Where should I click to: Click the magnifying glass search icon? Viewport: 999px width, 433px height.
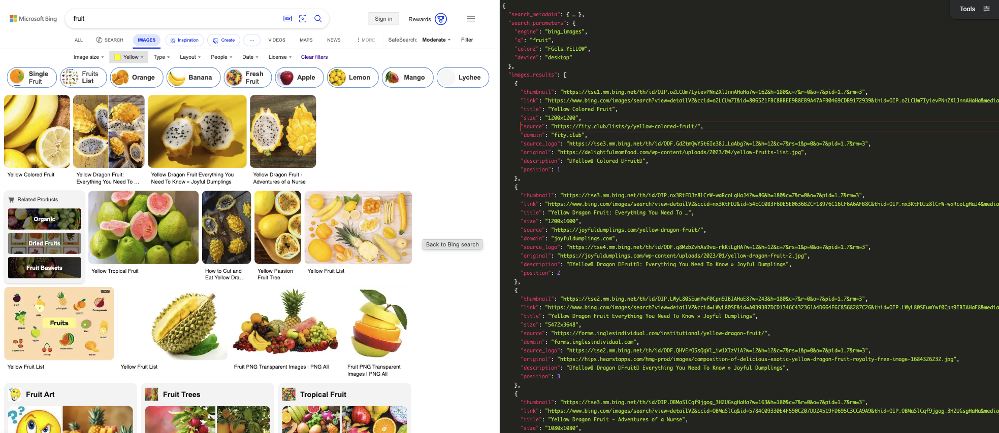pos(318,19)
